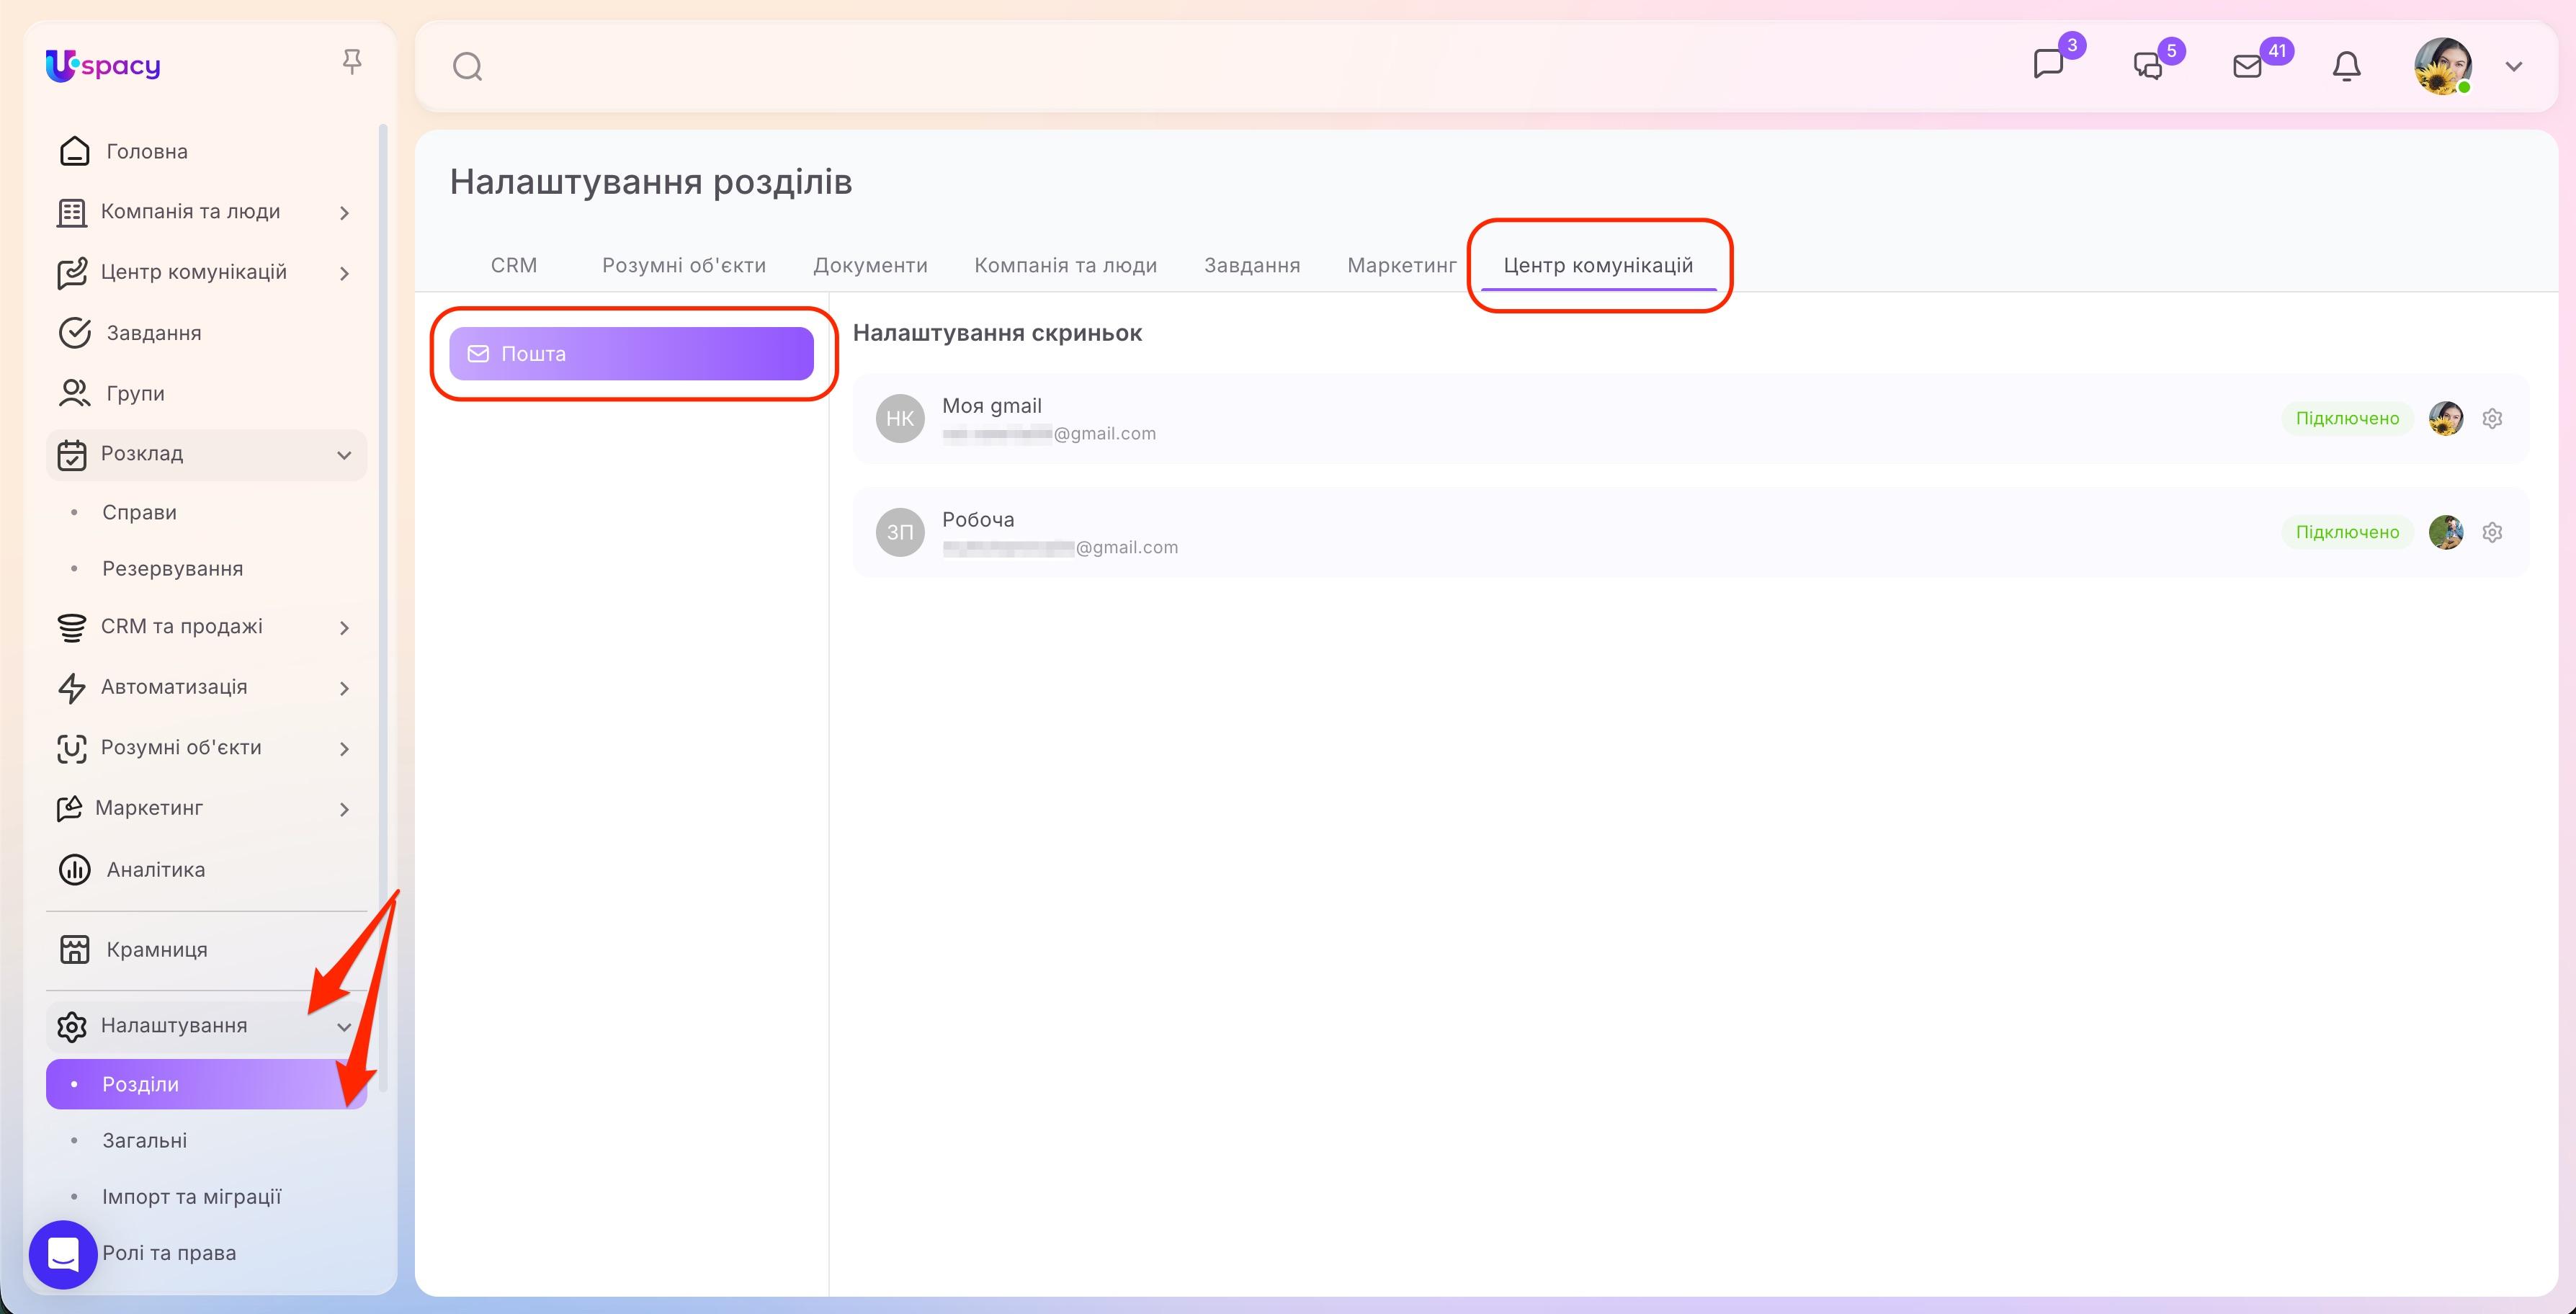Open Резервування under Розклад

(x=172, y=568)
